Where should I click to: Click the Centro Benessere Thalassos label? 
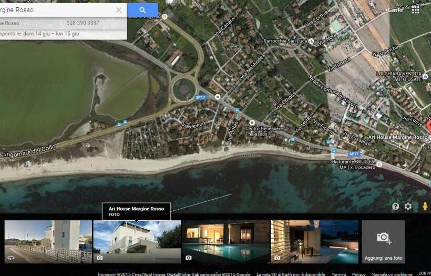264,131
